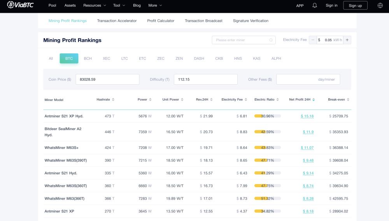Expand the Resources dropdown menu
Screen dimensions: 389x221
point(95,5)
